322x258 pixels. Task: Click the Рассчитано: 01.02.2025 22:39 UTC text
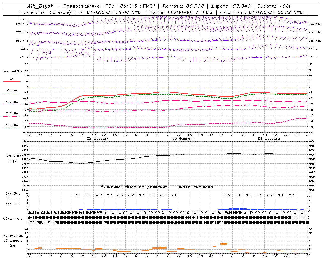tap(261, 12)
